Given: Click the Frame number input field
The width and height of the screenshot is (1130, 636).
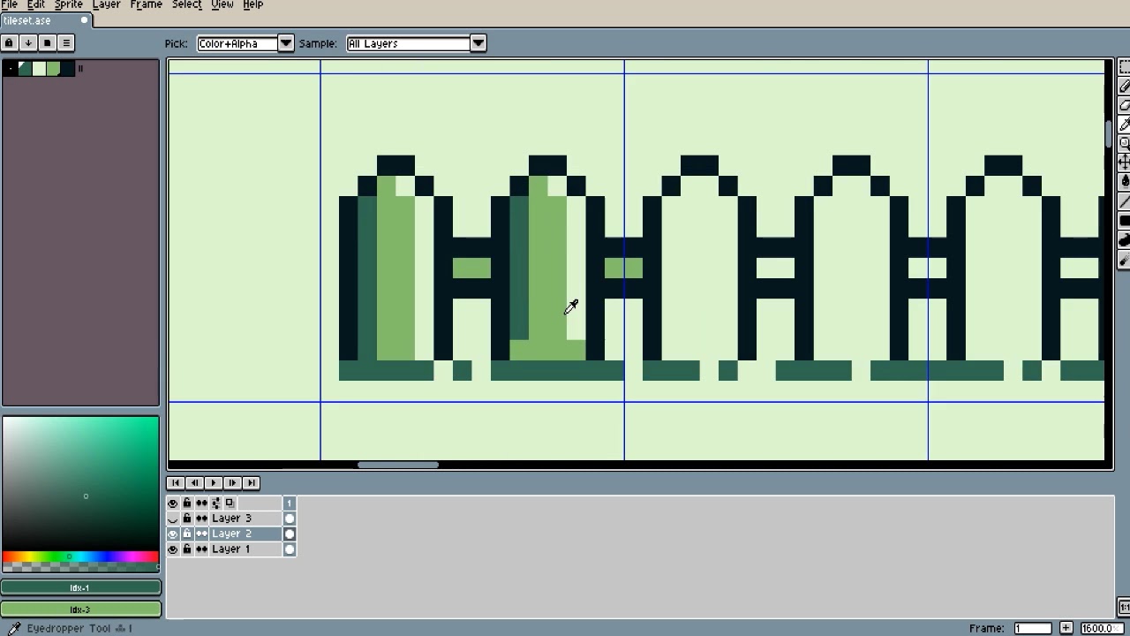Looking at the screenshot, I should [x=1032, y=628].
